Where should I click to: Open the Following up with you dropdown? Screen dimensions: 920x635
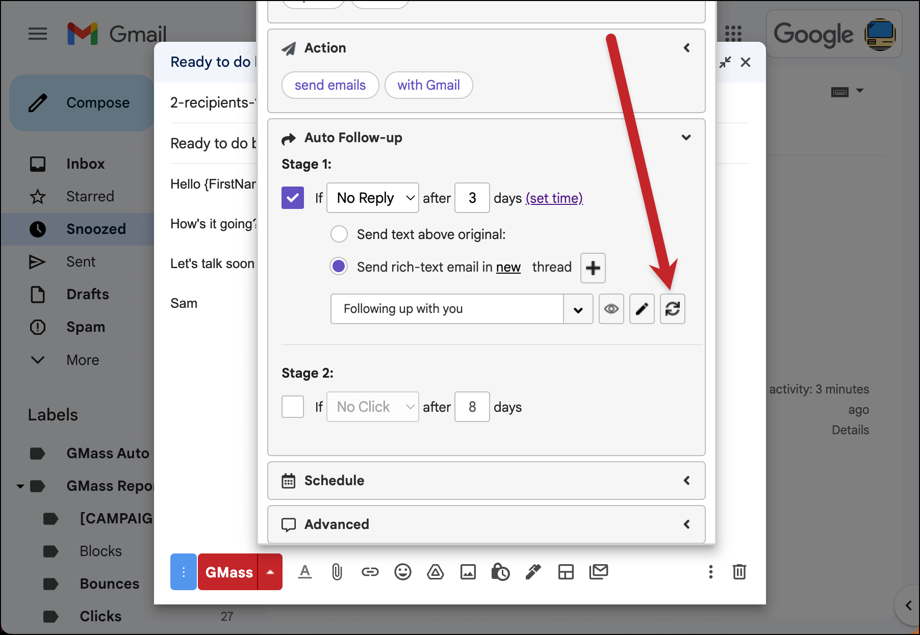(462, 309)
